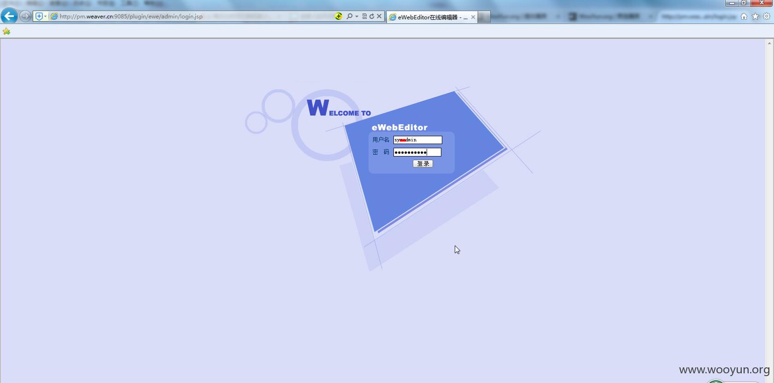Click the vertical scrollbar up arrow
This screenshot has height=383, width=774.
click(769, 43)
